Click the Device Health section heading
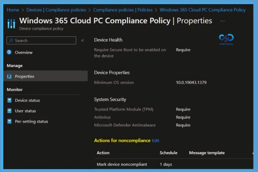The image size is (258, 172). click(x=108, y=40)
